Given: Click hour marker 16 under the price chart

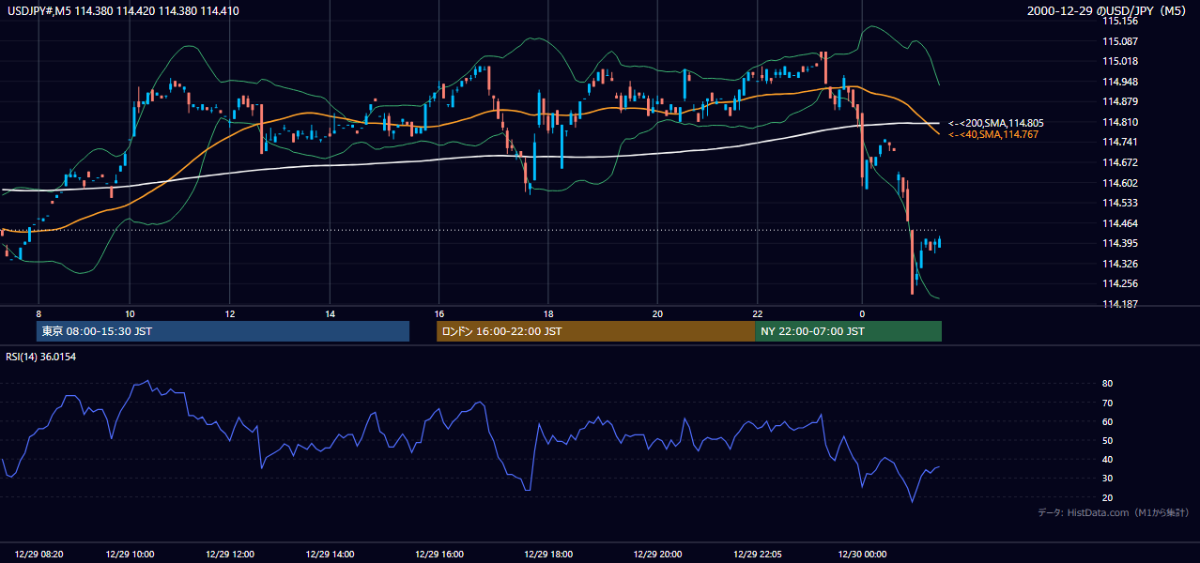Looking at the screenshot, I should pyautogui.click(x=438, y=313).
